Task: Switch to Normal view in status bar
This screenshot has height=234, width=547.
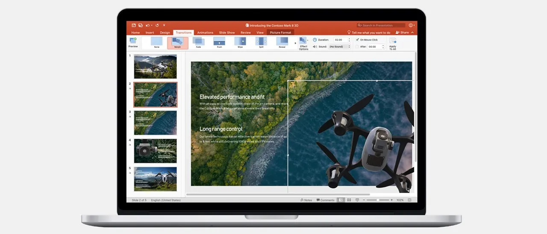Action: pos(341,200)
